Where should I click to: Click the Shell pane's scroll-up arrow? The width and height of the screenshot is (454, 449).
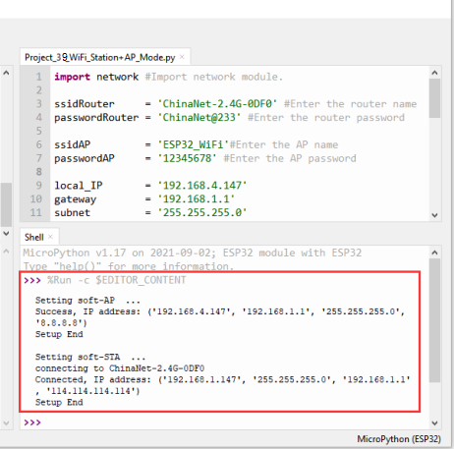434,253
